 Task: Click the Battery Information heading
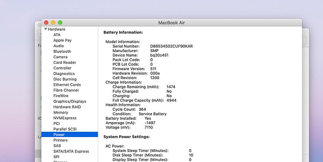click(x=123, y=33)
